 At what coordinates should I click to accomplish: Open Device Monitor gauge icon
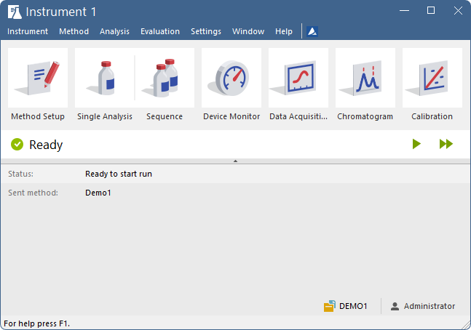click(231, 78)
